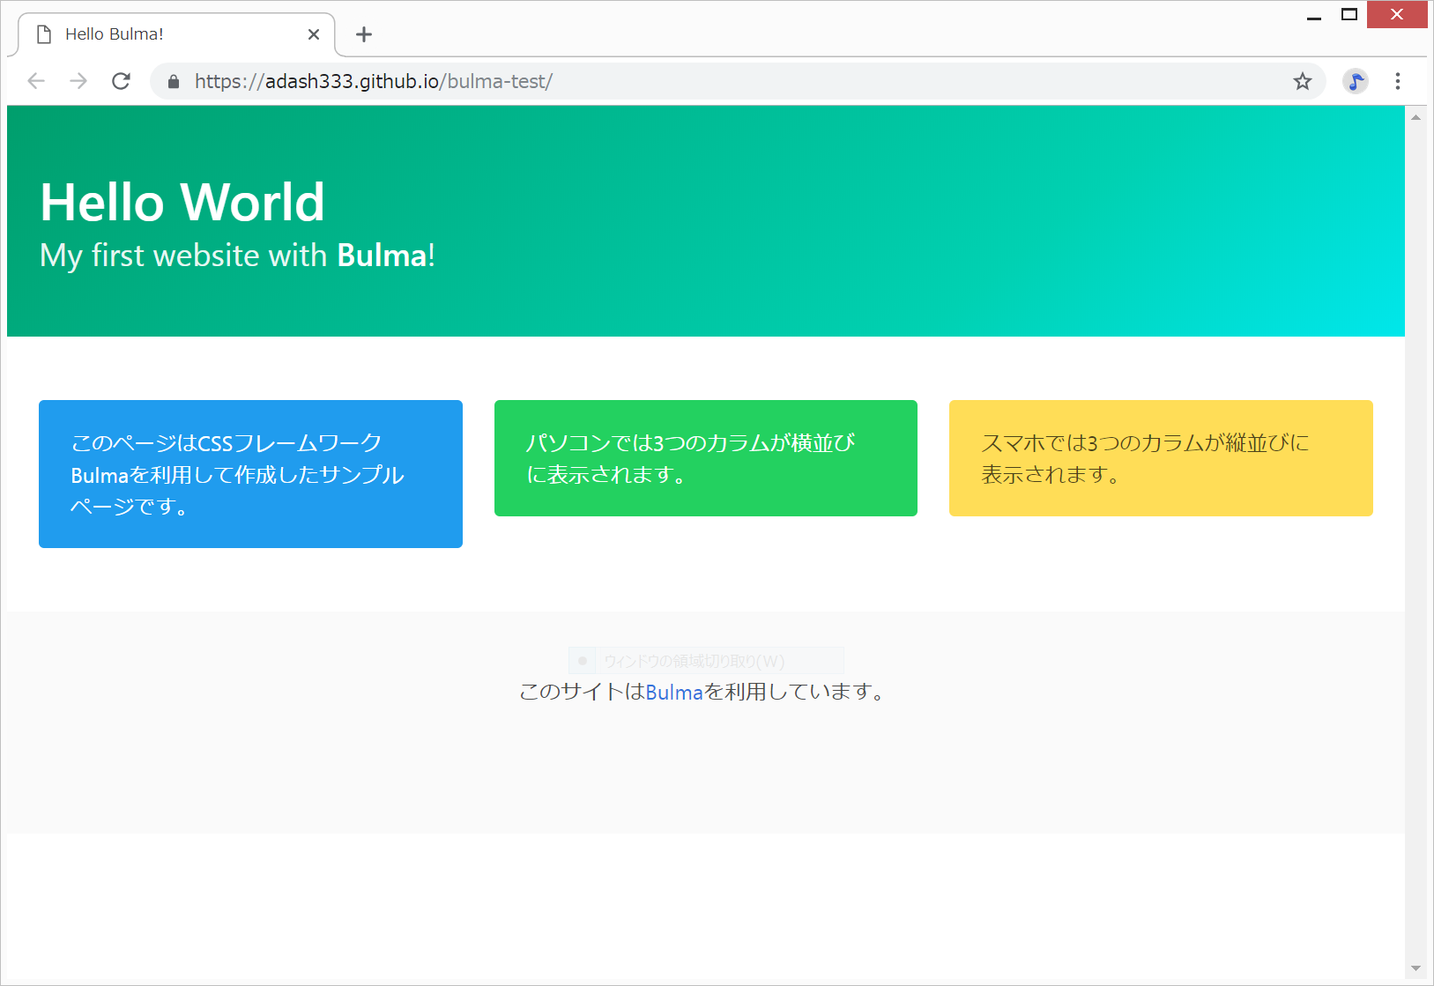1434x986 pixels.
Task: Click the Hello World heading
Action: click(x=182, y=202)
